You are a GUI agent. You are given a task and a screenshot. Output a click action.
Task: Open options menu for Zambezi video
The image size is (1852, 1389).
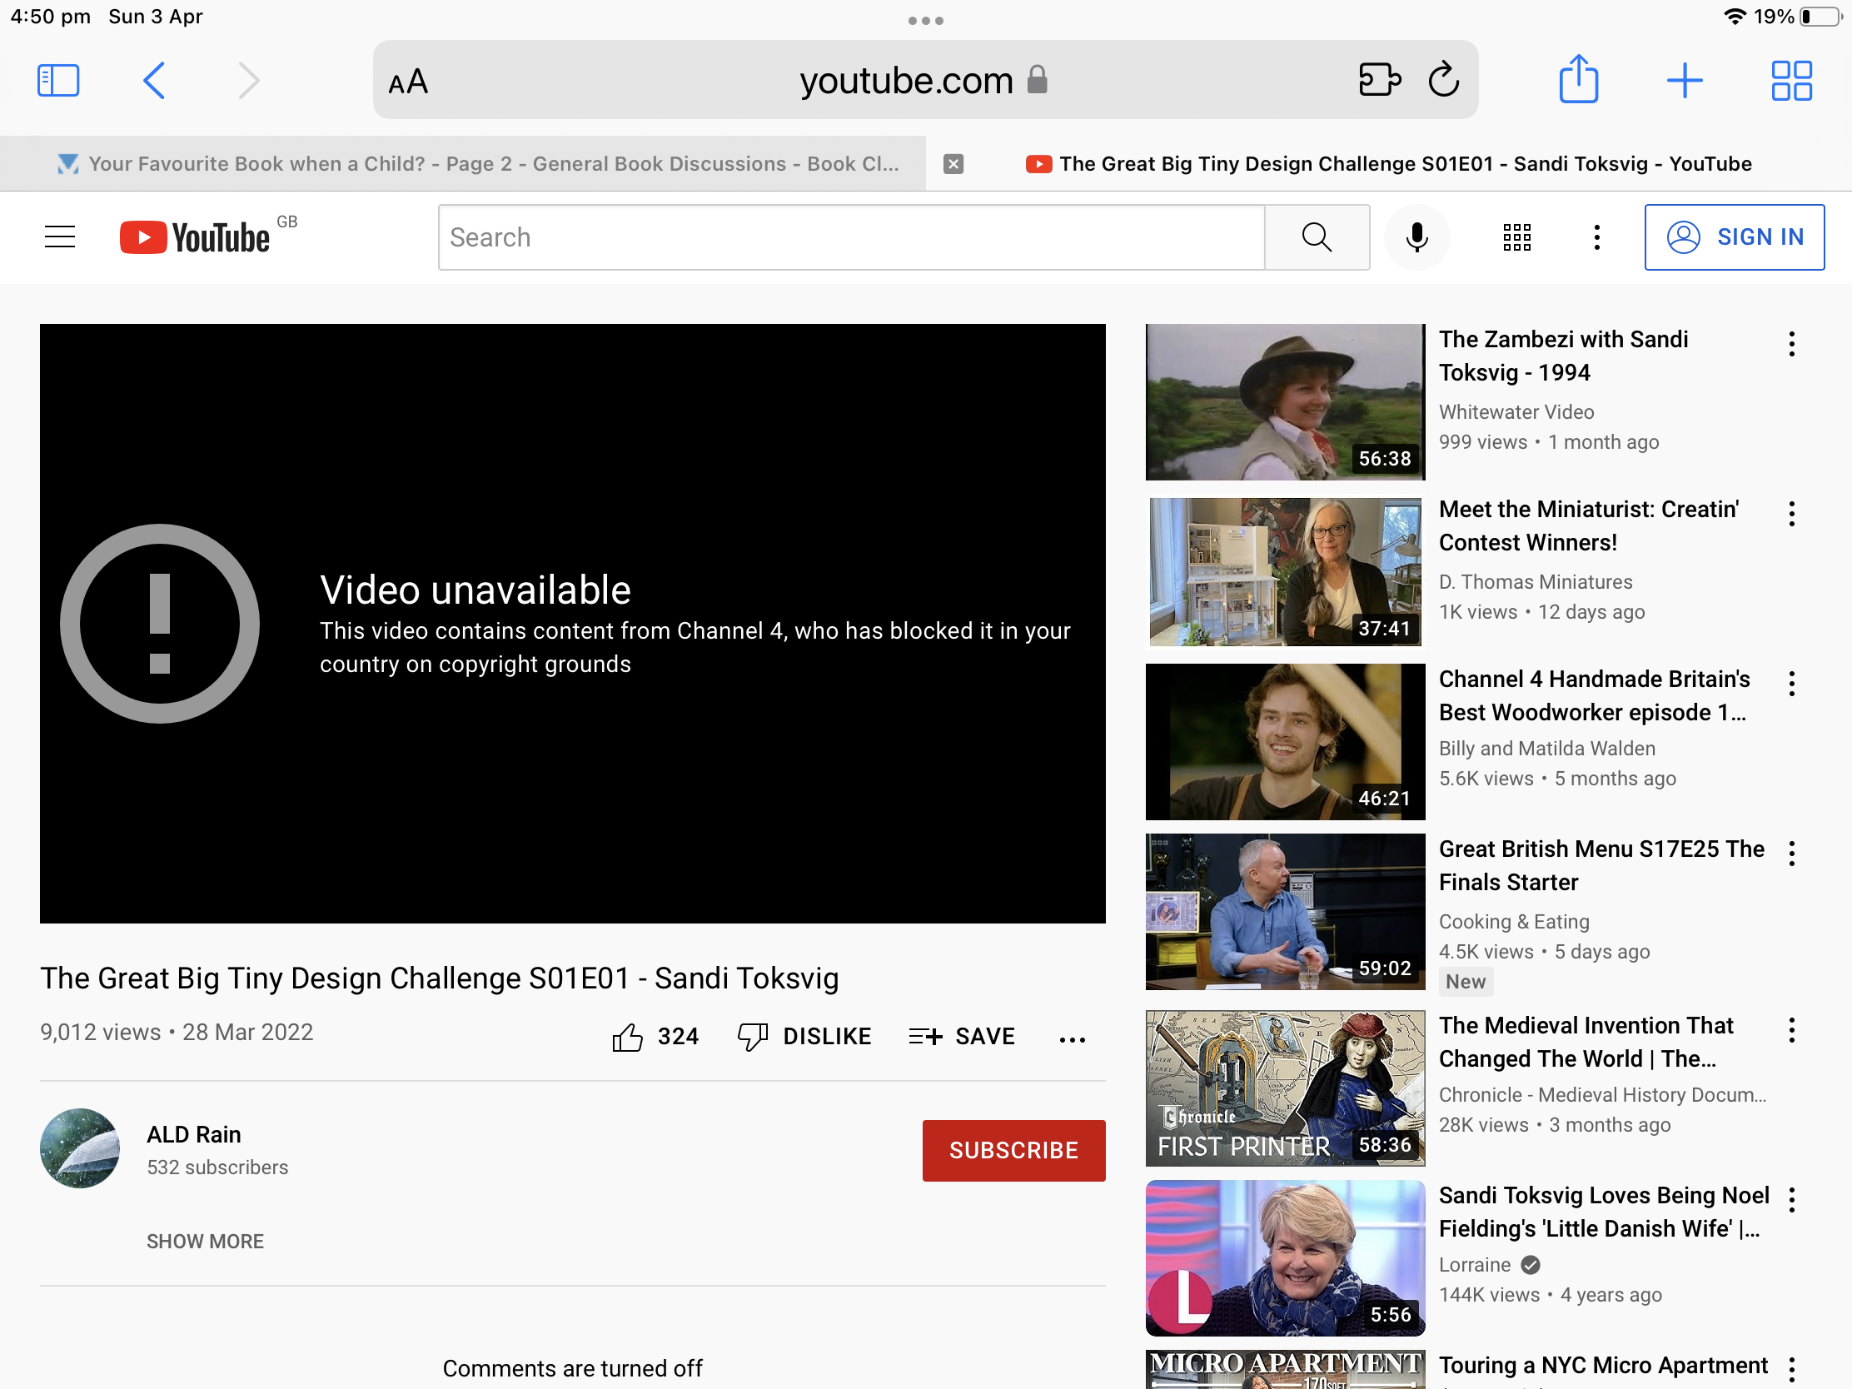pyautogui.click(x=1791, y=344)
